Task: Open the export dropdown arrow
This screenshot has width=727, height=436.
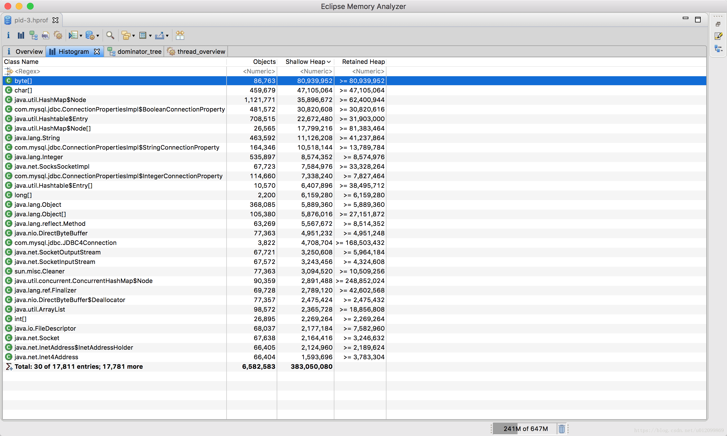Action: click(x=167, y=36)
